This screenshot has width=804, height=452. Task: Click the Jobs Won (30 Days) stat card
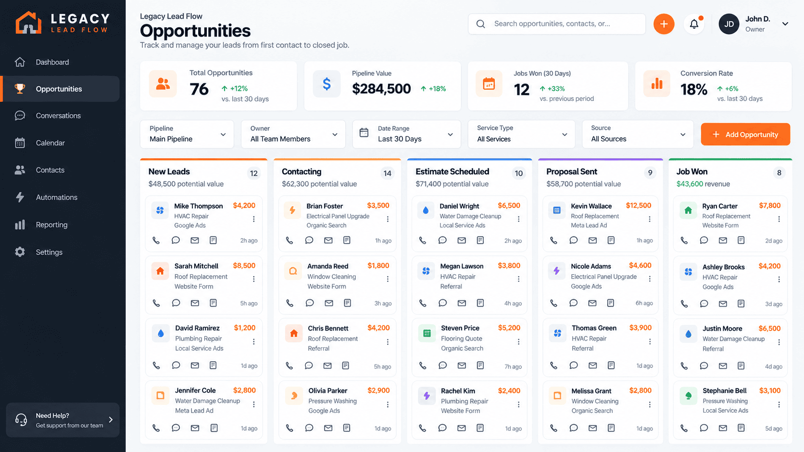coord(548,86)
